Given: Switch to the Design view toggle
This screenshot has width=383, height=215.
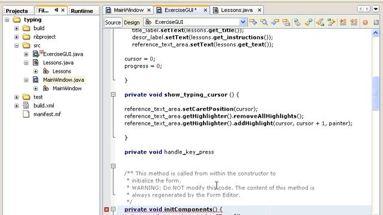Looking at the screenshot, I should pos(132,23).
